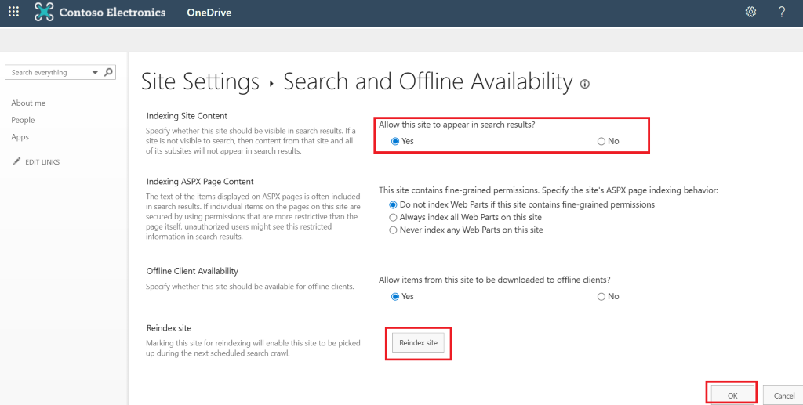Open the About me navigation link
The height and width of the screenshot is (405, 803).
pyautogui.click(x=29, y=103)
